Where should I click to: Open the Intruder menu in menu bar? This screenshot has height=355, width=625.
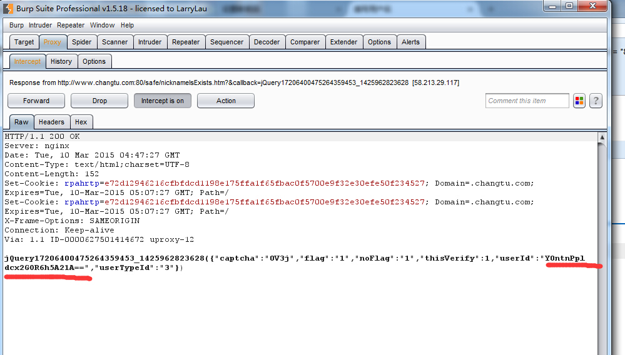(x=40, y=25)
